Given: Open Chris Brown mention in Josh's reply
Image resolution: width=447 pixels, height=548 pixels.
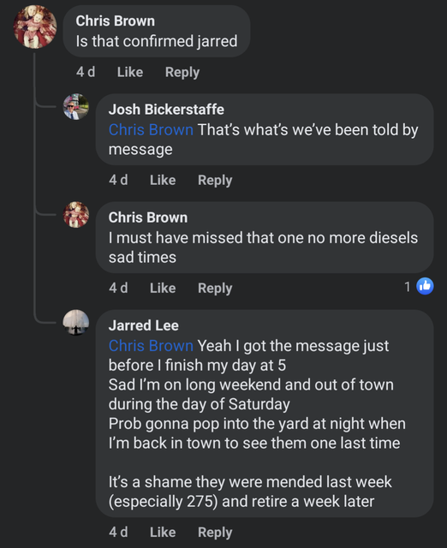Looking at the screenshot, I should coord(151,129).
